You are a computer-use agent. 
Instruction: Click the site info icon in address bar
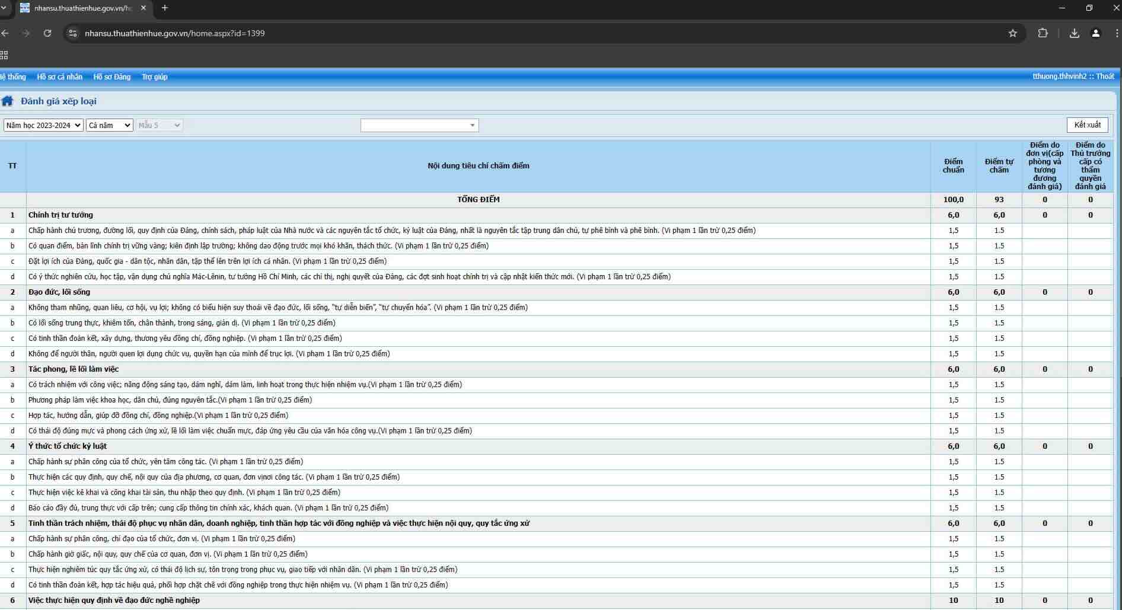click(73, 33)
